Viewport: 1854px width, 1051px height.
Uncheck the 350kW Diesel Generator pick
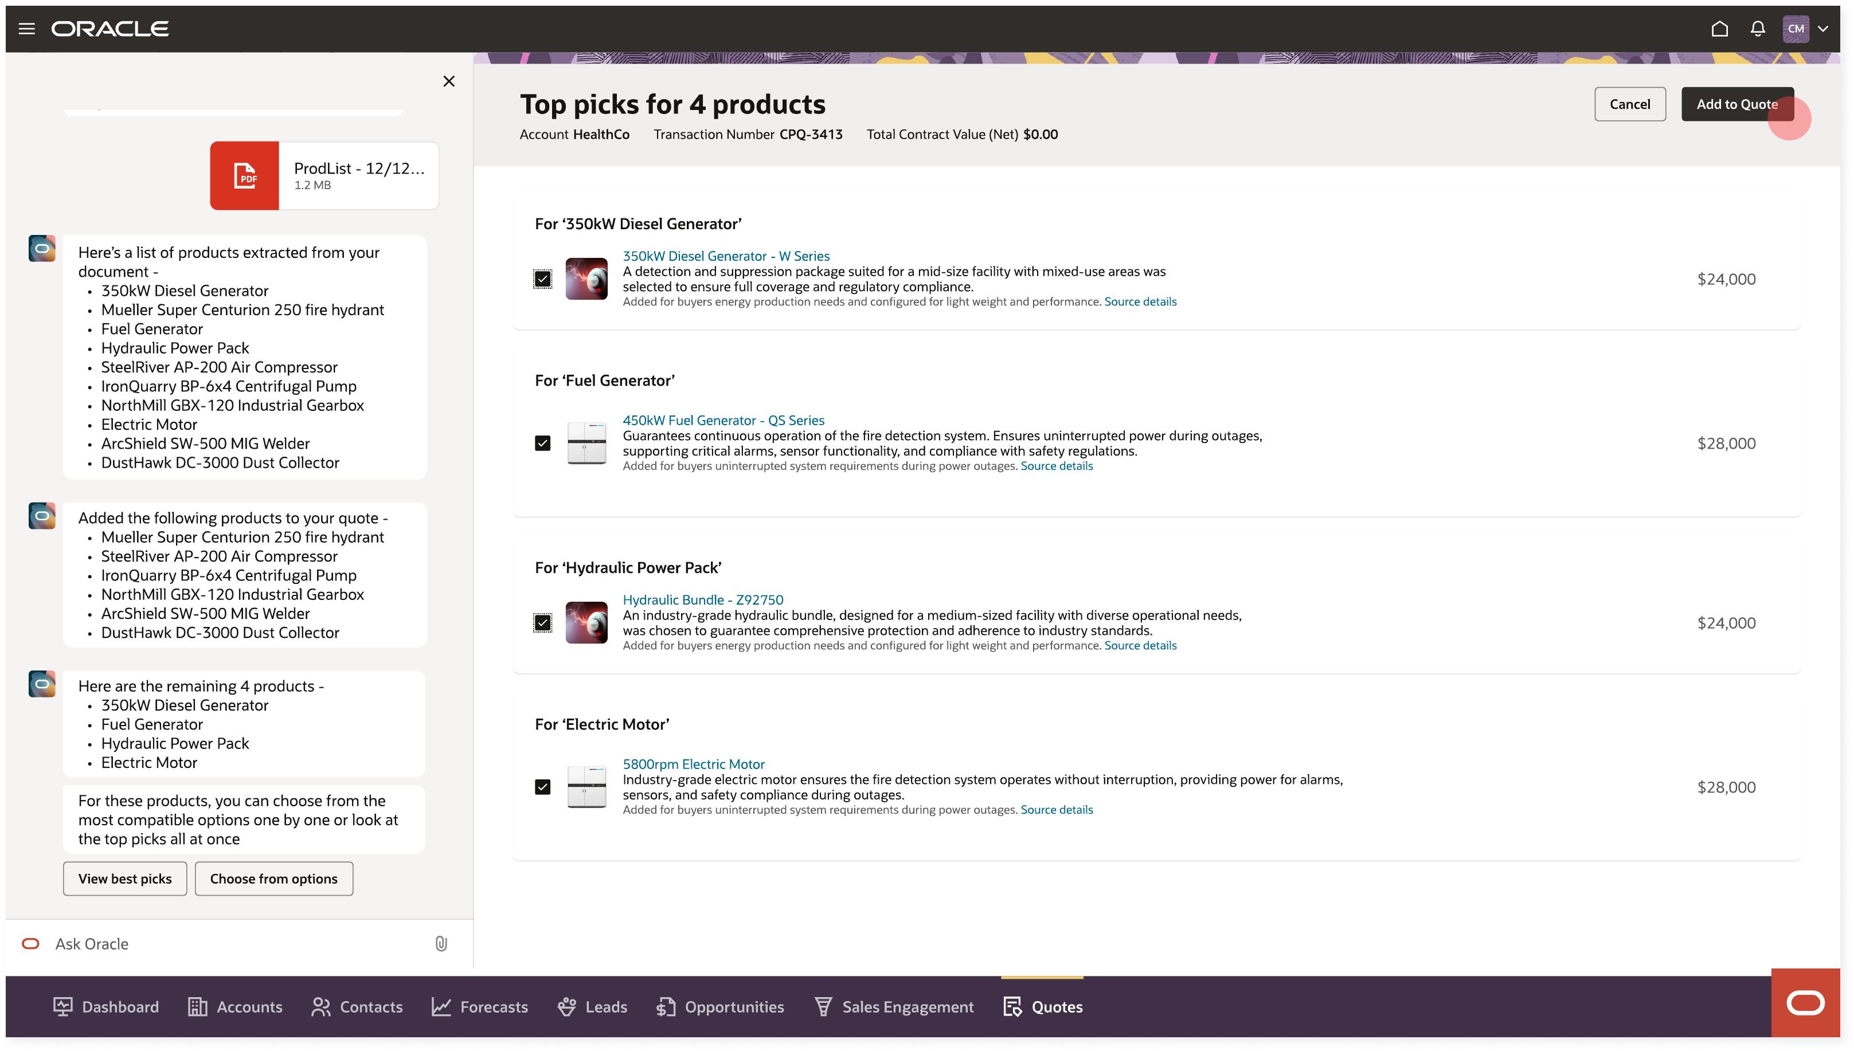tap(542, 279)
